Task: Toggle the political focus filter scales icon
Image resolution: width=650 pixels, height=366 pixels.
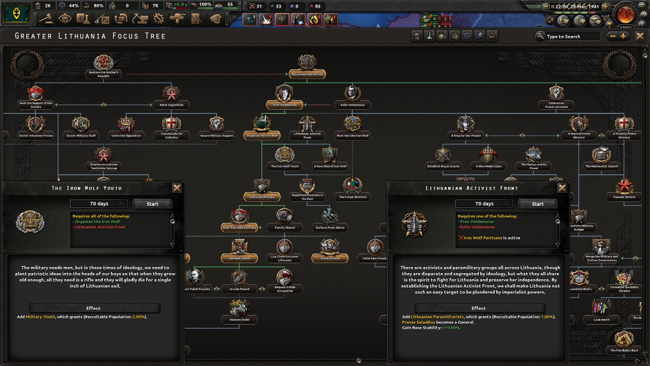Action: (x=467, y=36)
